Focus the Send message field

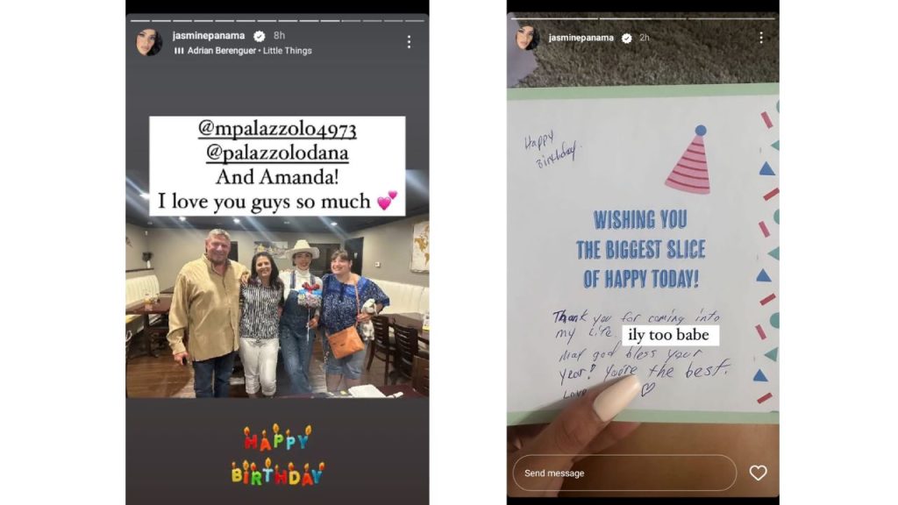point(624,473)
